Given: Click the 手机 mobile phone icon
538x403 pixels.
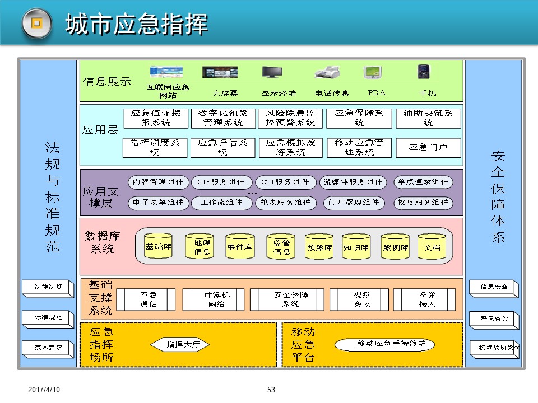Looking at the screenshot, I should pyautogui.click(x=424, y=72).
